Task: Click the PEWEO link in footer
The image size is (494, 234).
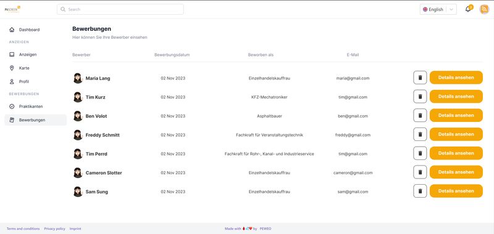Action: 266,228
